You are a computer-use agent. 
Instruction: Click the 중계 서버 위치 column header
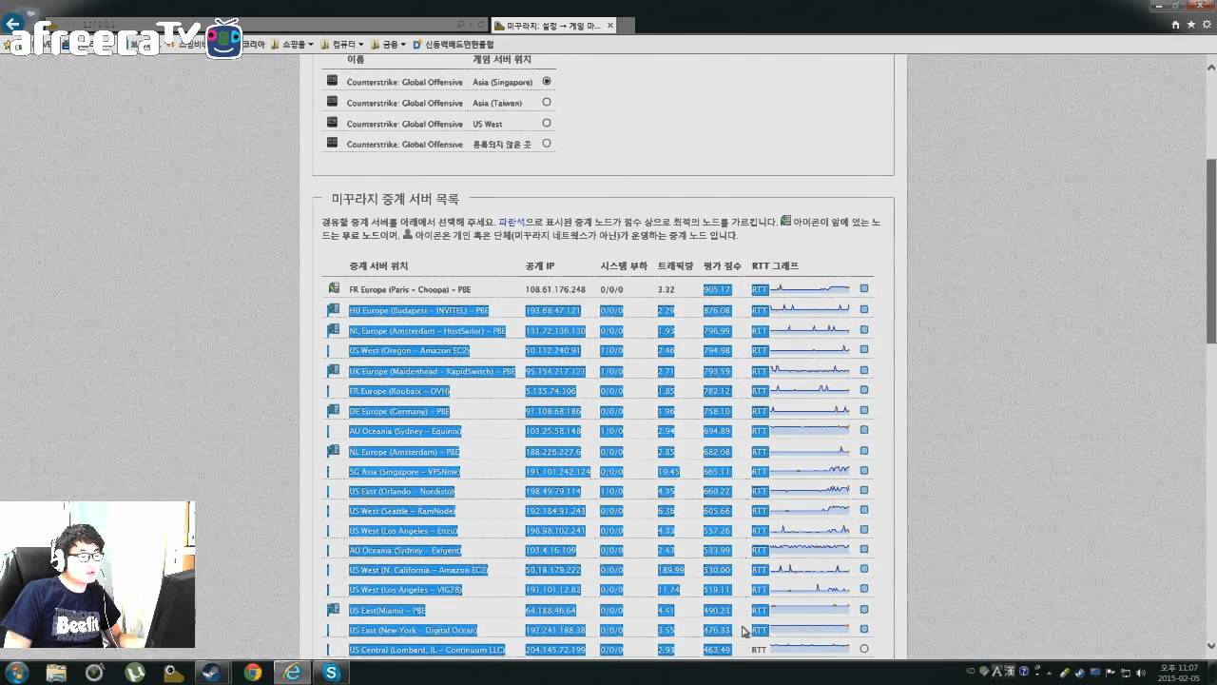378,265
